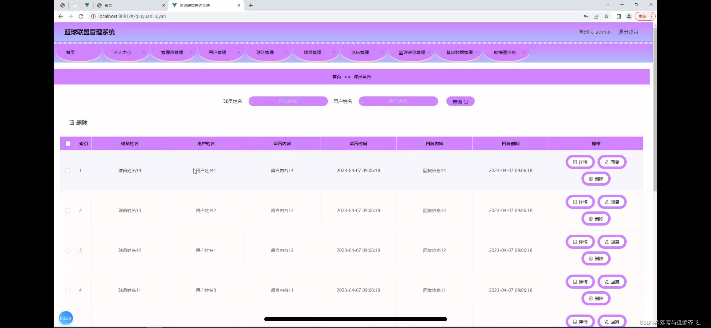Go forward in browser history
Image resolution: width=711 pixels, height=328 pixels.
70,16
